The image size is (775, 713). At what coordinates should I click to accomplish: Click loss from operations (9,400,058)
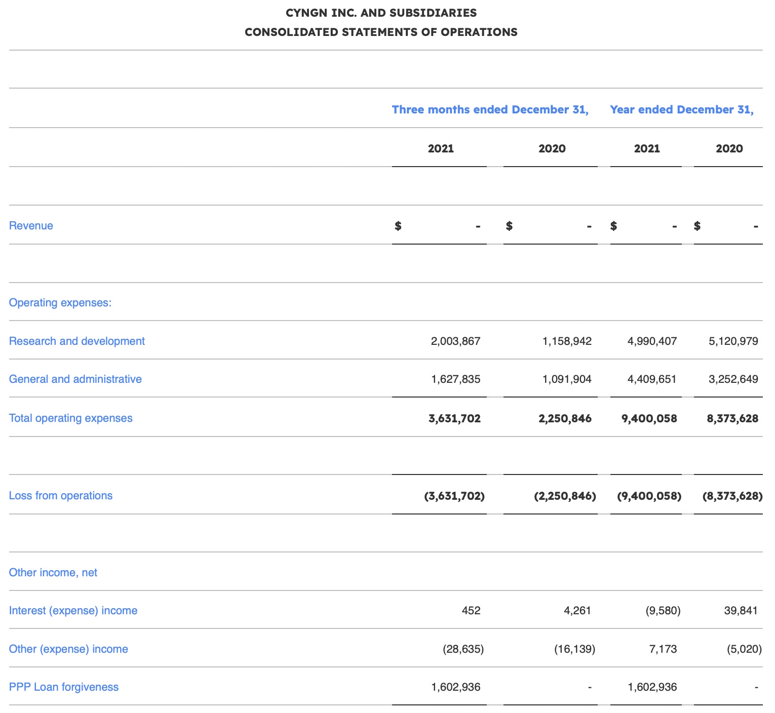(649, 496)
